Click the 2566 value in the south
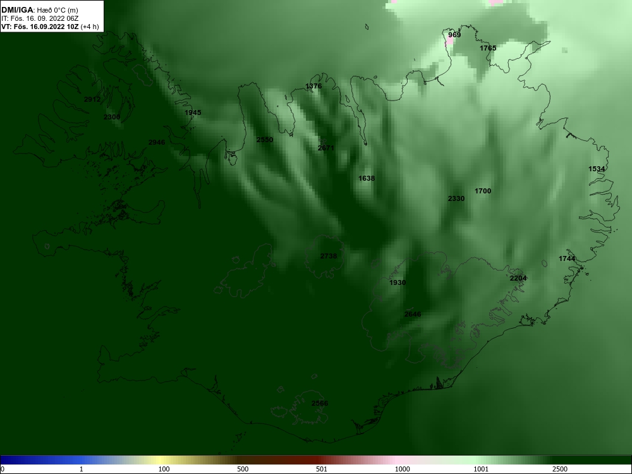Screen dimensions: 632x474 click(320, 403)
